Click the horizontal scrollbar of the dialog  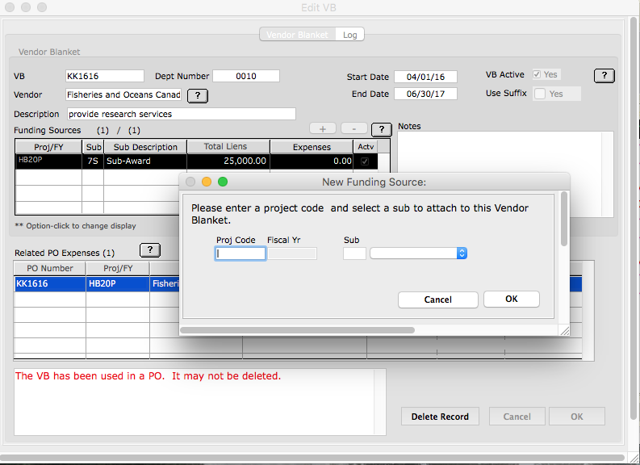click(x=298, y=330)
